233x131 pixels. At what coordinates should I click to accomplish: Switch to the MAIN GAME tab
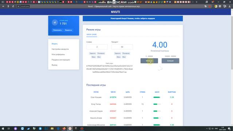91,35
